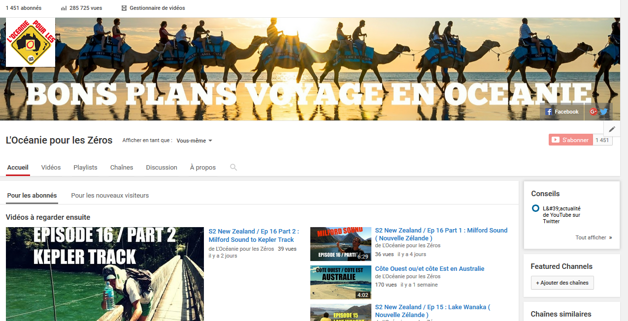Switch to the Vidéos tab
Screen dimensions: 628x321
(51, 168)
